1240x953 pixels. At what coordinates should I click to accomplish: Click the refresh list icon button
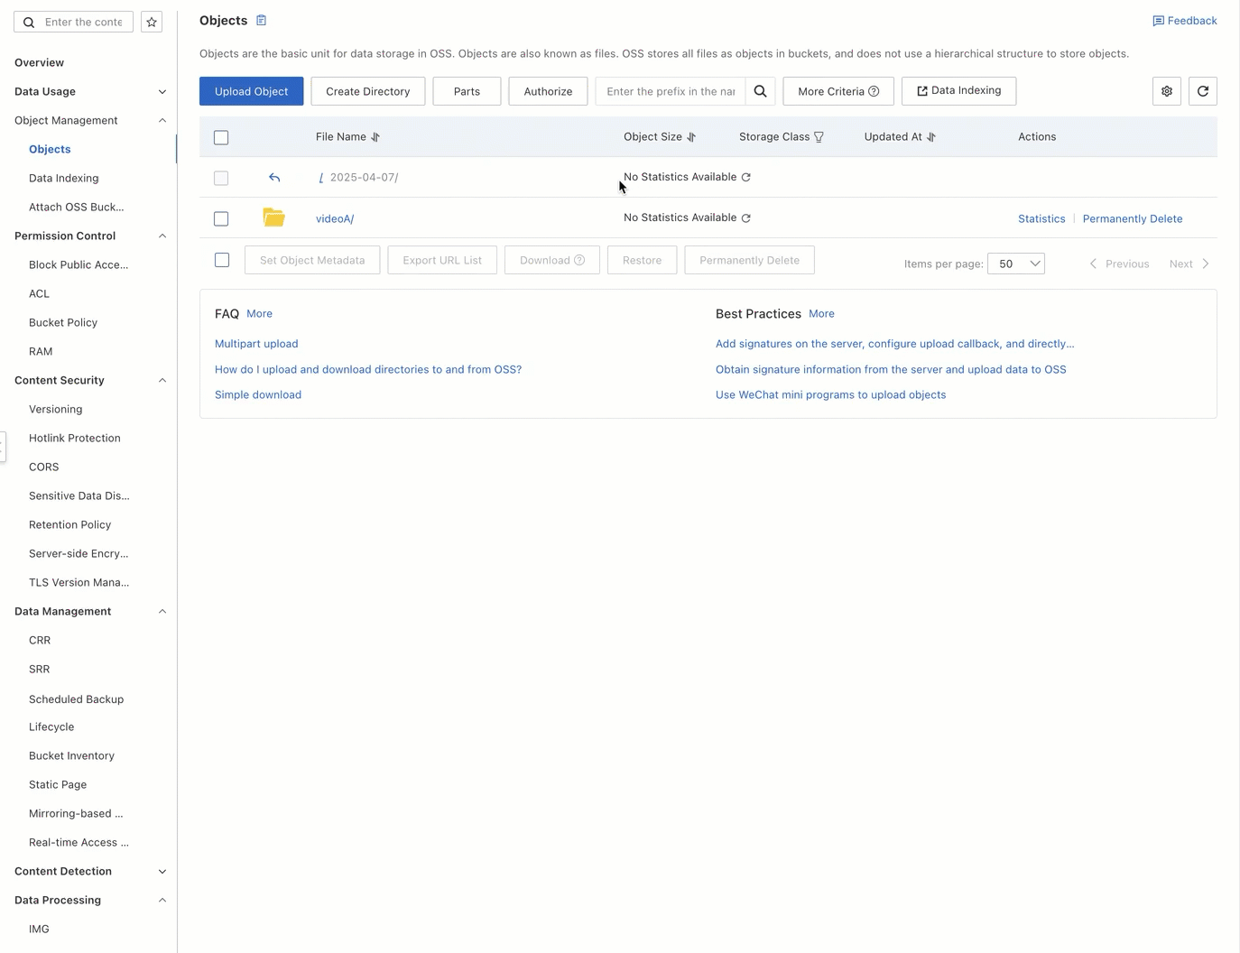1203,91
